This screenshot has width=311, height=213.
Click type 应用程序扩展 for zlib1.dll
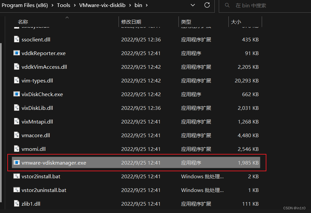pyautogui.click(x=196, y=204)
